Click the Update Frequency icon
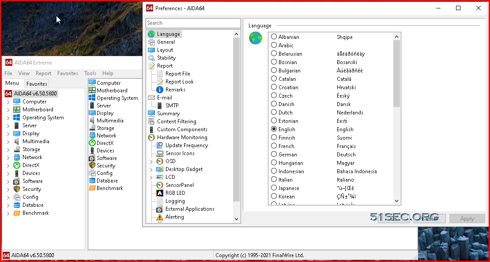This screenshot has height=262, width=490. (x=160, y=145)
